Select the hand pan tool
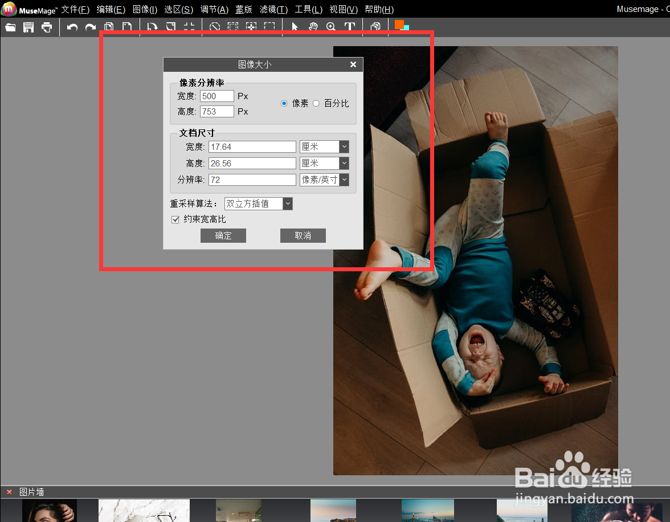The width and height of the screenshot is (670, 522). (x=313, y=27)
